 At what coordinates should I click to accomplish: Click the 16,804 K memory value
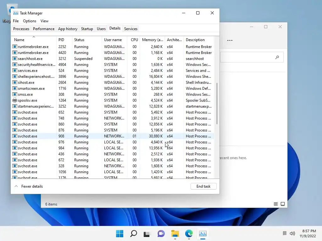[x=156, y=77]
